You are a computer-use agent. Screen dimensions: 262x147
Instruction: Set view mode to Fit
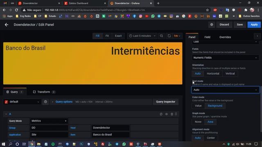coord(107,36)
